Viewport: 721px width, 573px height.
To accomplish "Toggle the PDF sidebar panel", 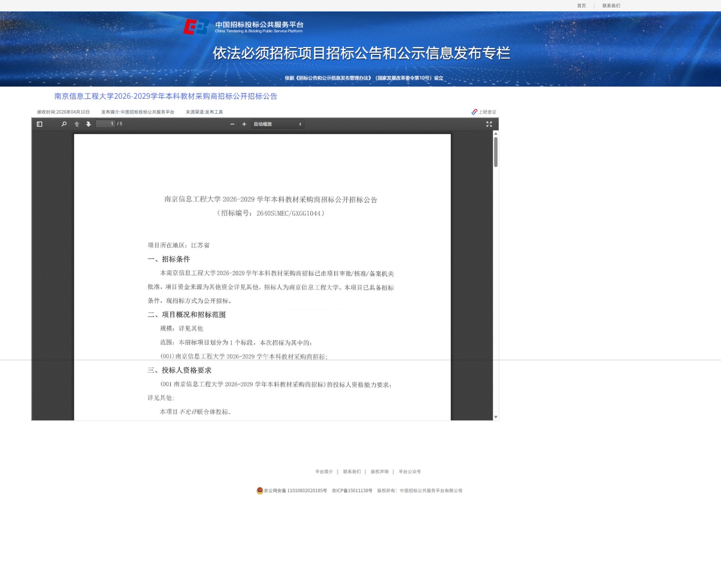I will point(39,124).
